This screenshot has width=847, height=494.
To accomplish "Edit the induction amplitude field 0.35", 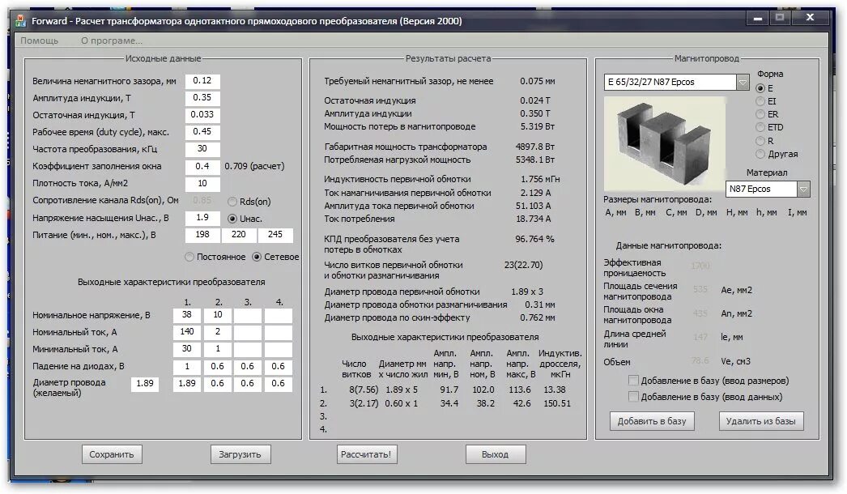I will pyautogui.click(x=202, y=98).
